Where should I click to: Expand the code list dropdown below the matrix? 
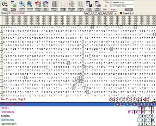(154, 99)
